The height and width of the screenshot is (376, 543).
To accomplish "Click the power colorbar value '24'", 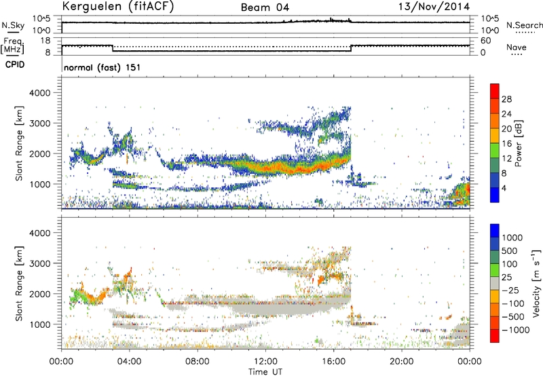I will click(506, 114).
